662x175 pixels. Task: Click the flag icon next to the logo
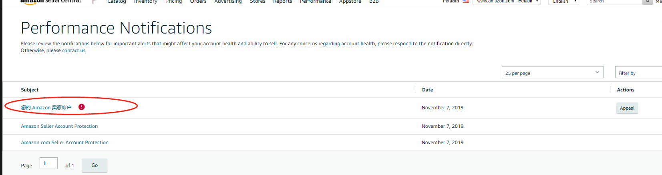click(x=94, y=2)
